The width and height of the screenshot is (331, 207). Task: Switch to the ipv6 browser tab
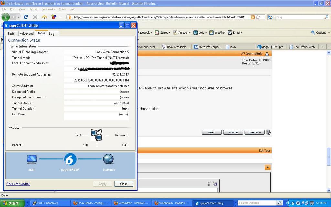[x=239, y=47]
